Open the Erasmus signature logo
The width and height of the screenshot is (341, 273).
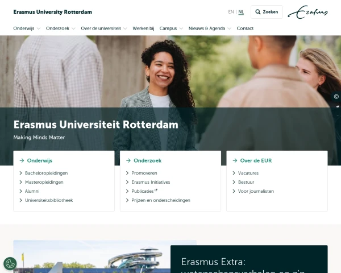coord(307,12)
